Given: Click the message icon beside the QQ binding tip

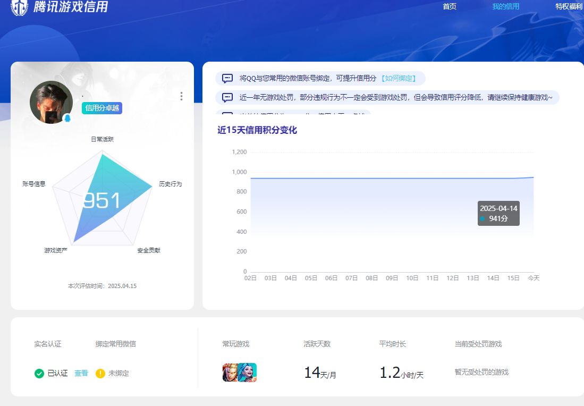Looking at the screenshot, I should (227, 78).
